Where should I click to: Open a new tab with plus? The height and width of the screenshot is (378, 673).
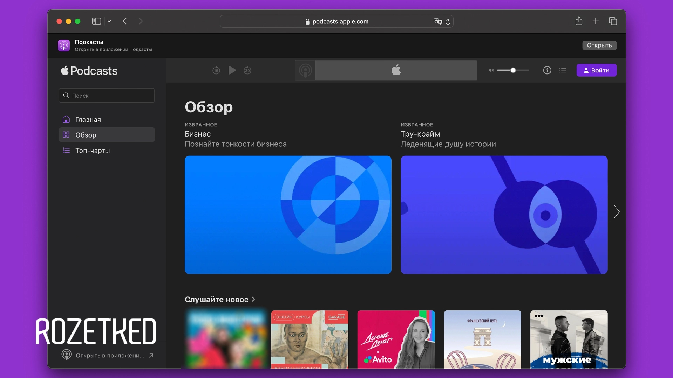pyautogui.click(x=596, y=21)
